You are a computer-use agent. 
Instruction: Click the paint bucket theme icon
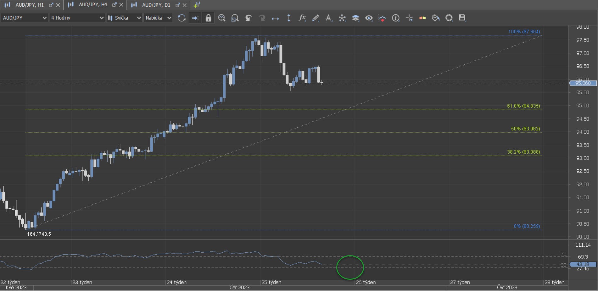pos(436,18)
